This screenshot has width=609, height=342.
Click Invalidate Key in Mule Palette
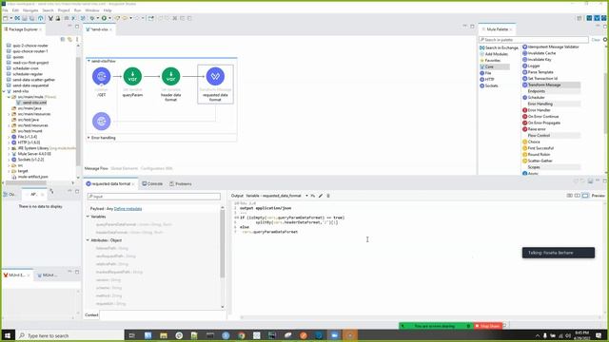click(540, 60)
